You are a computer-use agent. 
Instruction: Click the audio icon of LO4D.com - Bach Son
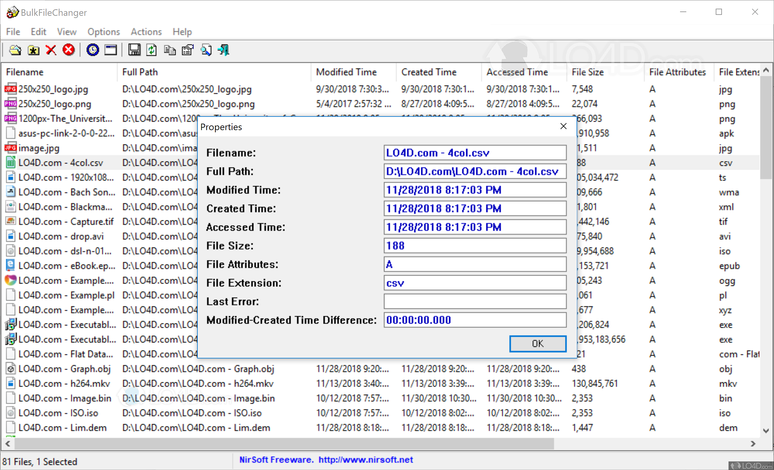[10, 192]
